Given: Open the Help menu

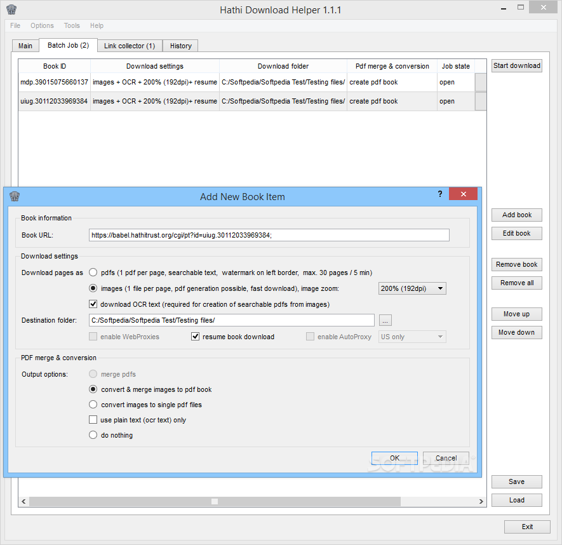Looking at the screenshot, I should pyautogui.click(x=97, y=25).
